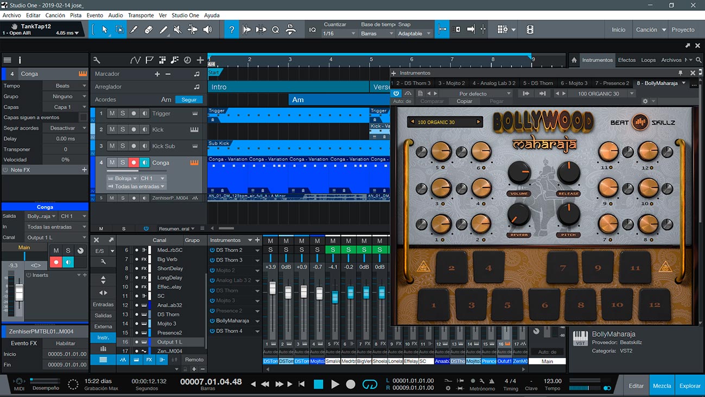
Task: Switch to the Loops browser tab
Action: pos(649,60)
